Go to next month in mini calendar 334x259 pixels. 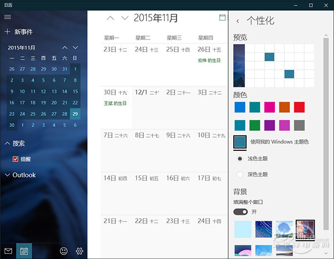point(75,47)
